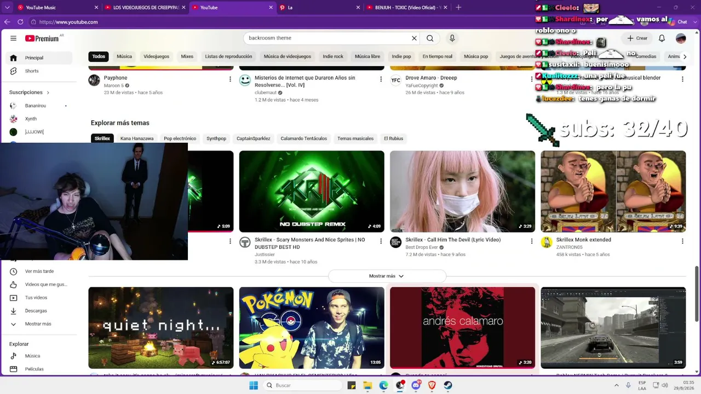The height and width of the screenshot is (394, 701).
Task: Select the Listas de reproducción chip
Action: (x=228, y=56)
